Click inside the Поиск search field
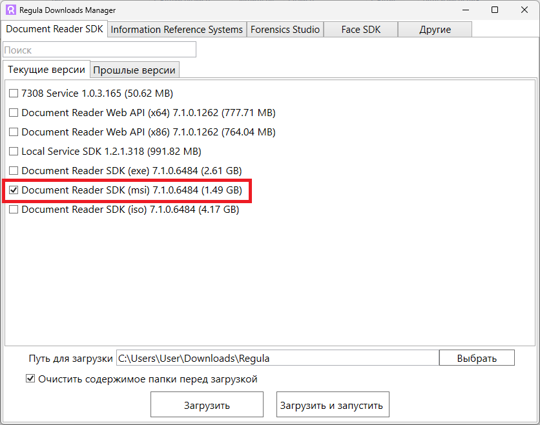Viewport: 540px width, 425px height. 99,49
